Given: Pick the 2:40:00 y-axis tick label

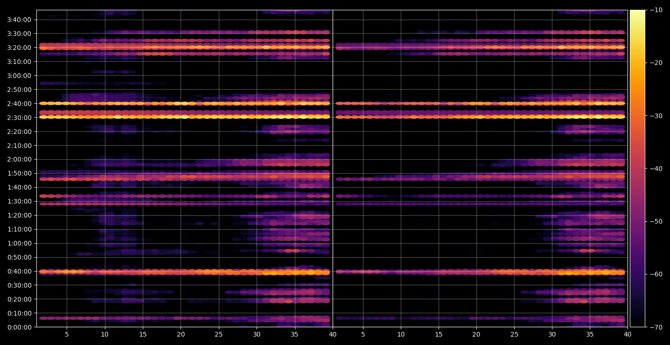Looking at the screenshot, I should click(19, 104).
